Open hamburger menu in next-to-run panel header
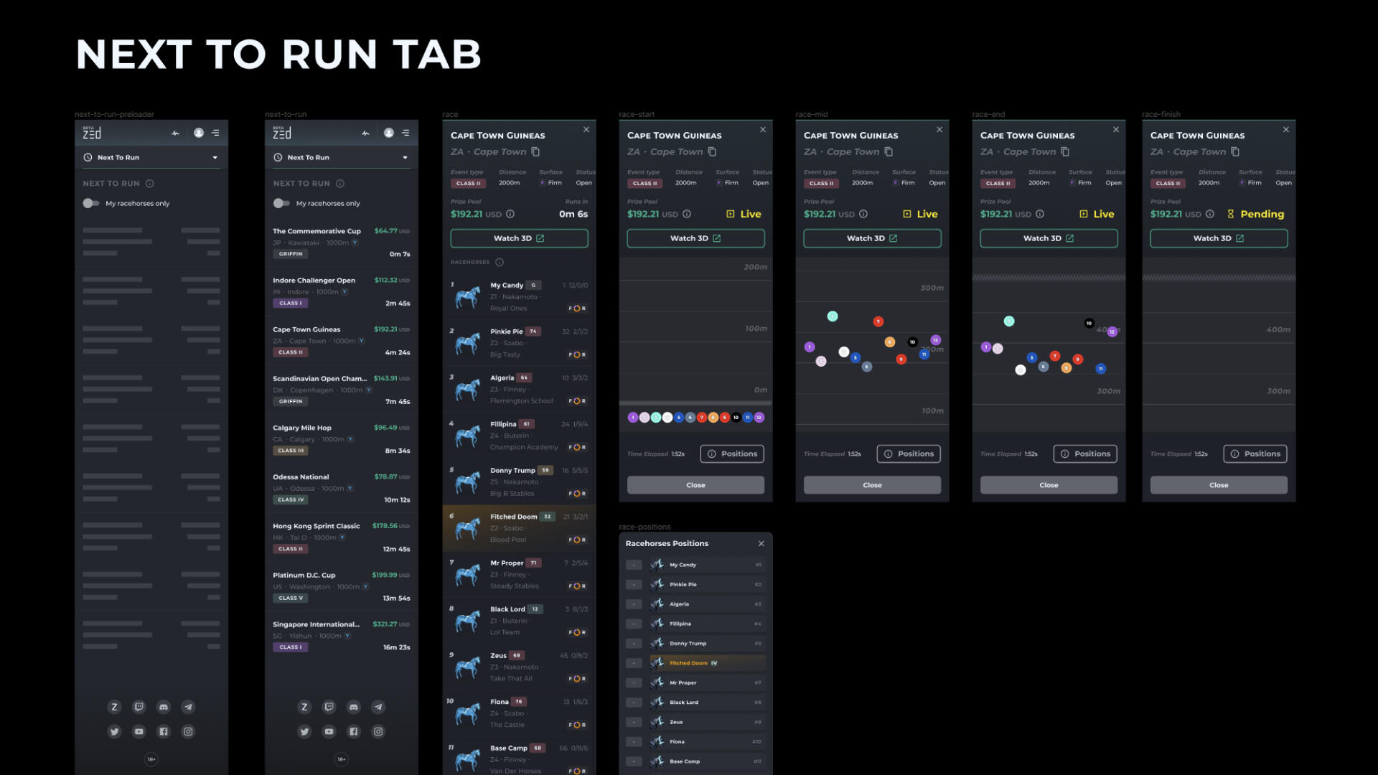Screen dimensions: 1378x775 pos(406,133)
